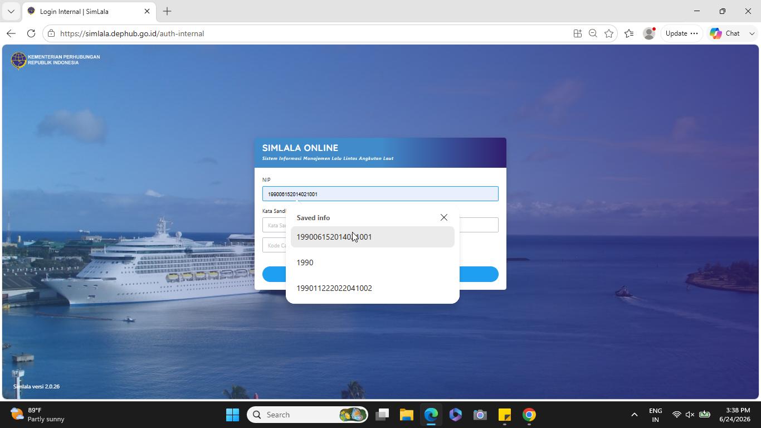Select saved NIP 199011222022041002
This screenshot has height=428, width=761.
point(373,288)
